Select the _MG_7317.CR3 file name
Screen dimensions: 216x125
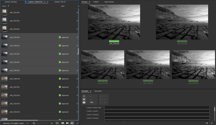(14, 54)
